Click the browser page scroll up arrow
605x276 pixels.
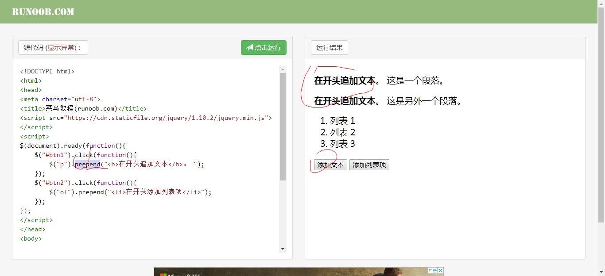(x=601, y=3)
